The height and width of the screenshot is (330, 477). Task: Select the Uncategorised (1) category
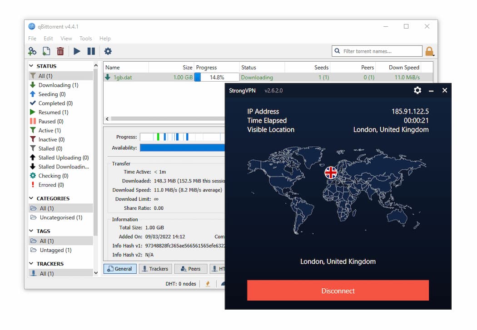tap(60, 217)
